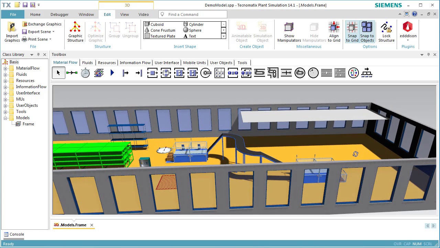This screenshot has height=248, width=440.
Task: Insert a Cuboid shape
Action: point(154,24)
